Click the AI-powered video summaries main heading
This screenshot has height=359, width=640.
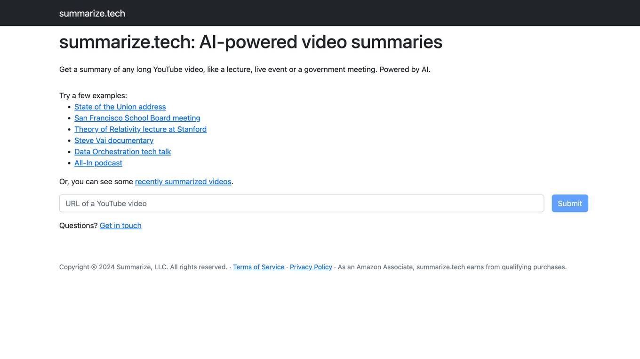coord(251,42)
